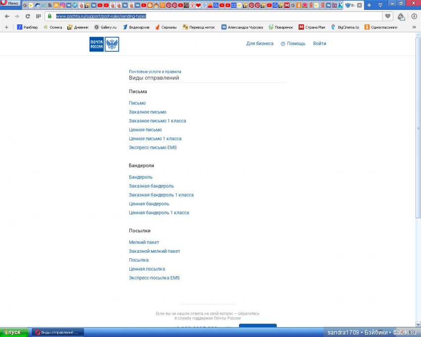
Task: Click the heart bookmark icon in address bar
Action: (387, 16)
